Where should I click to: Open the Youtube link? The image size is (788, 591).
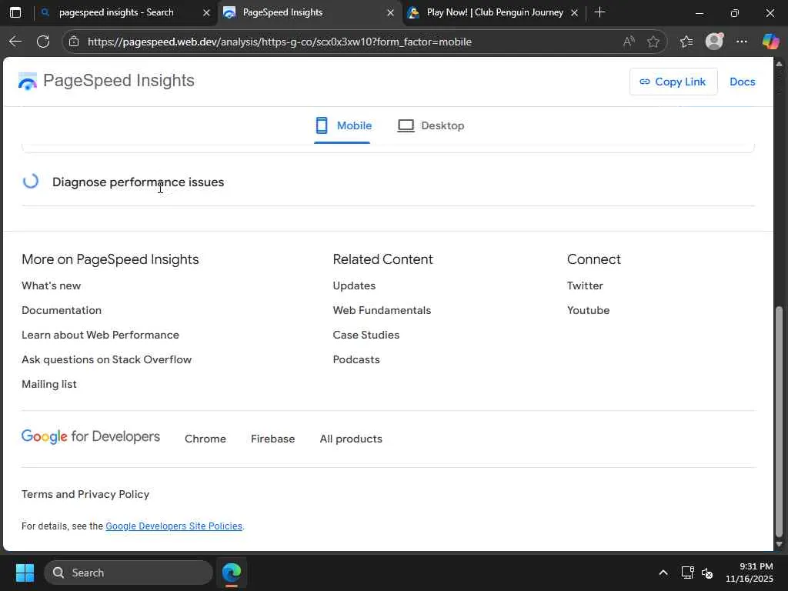click(x=589, y=310)
